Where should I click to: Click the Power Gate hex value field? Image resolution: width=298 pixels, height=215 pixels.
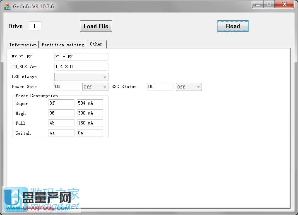pos(67,87)
